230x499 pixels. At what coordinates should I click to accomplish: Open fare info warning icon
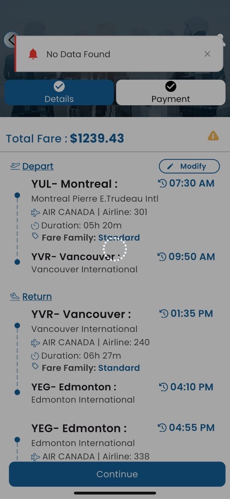pyautogui.click(x=213, y=136)
